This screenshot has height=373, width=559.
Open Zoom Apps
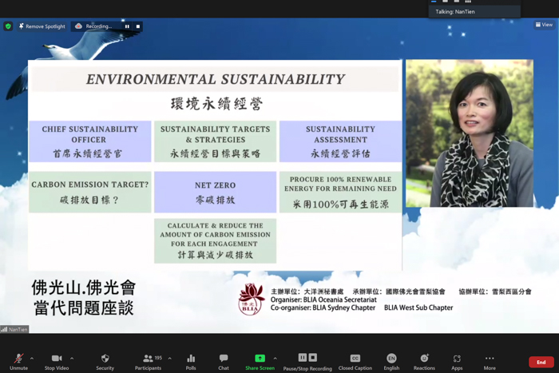[457, 362]
